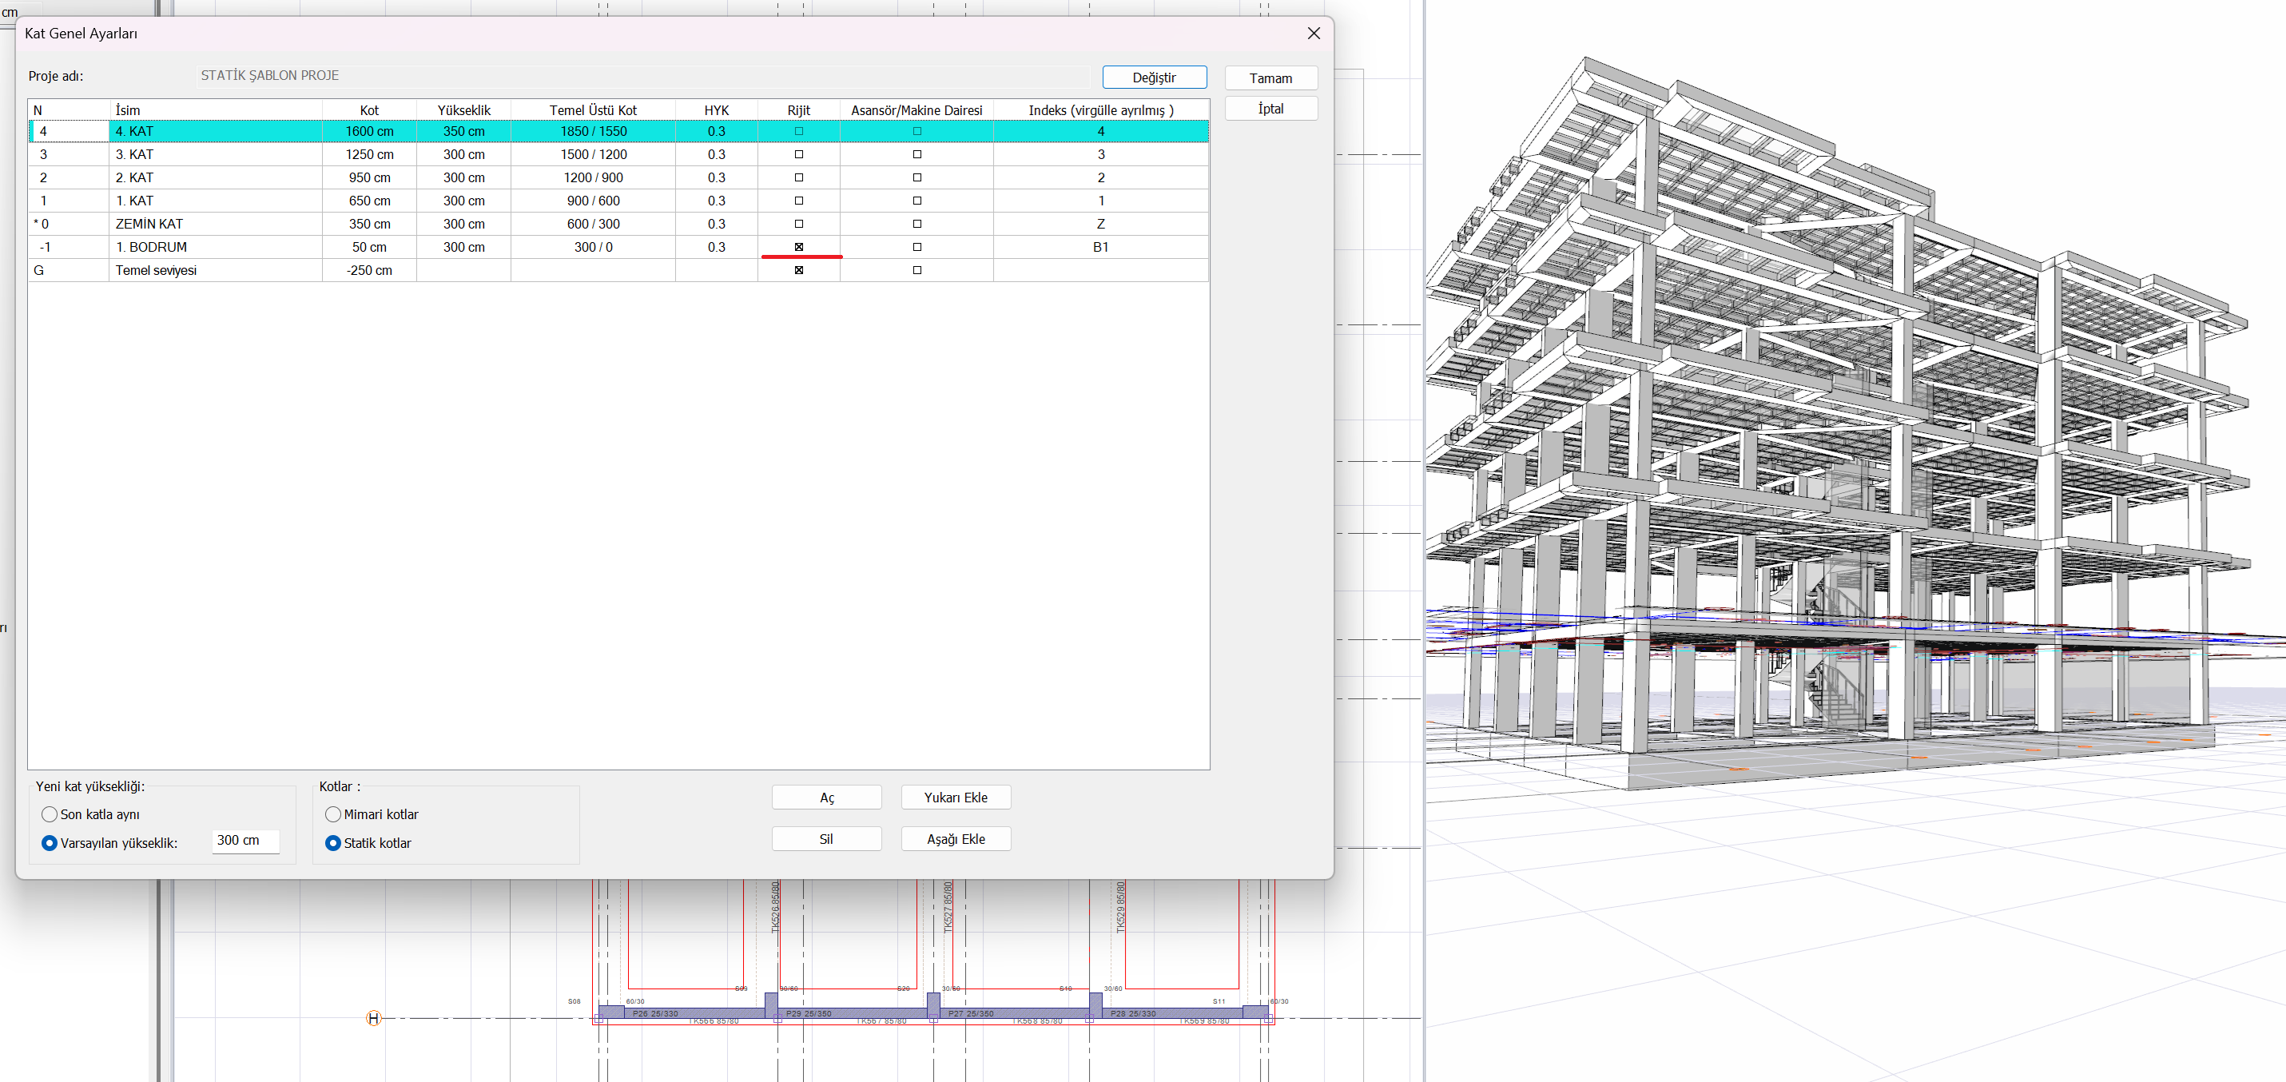
Task: Delete selected story with Sil button
Action: pyautogui.click(x=825, y=839)
